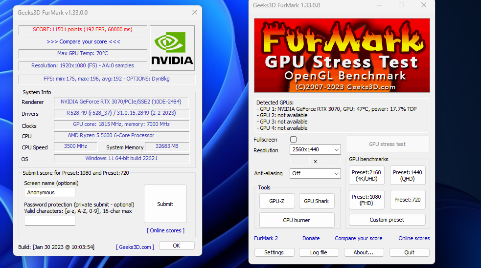Screen dimensions: 481x268
Task: Open the Custom preset option
Action: (387, 220)
